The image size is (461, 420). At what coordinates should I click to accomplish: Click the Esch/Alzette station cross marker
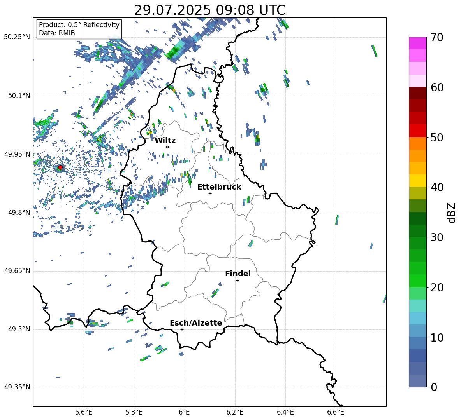pos(182,329)
